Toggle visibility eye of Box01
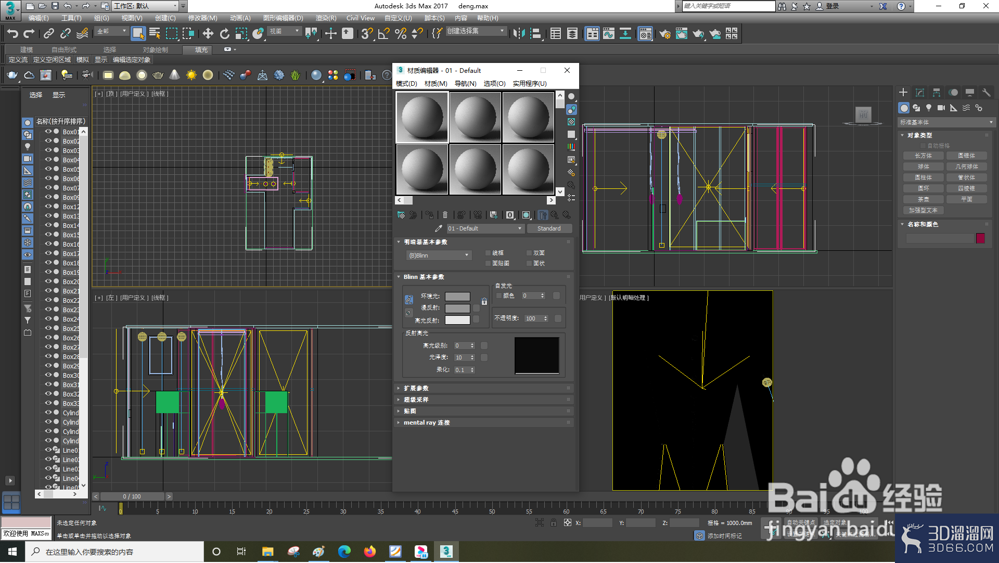 [48, 132]
